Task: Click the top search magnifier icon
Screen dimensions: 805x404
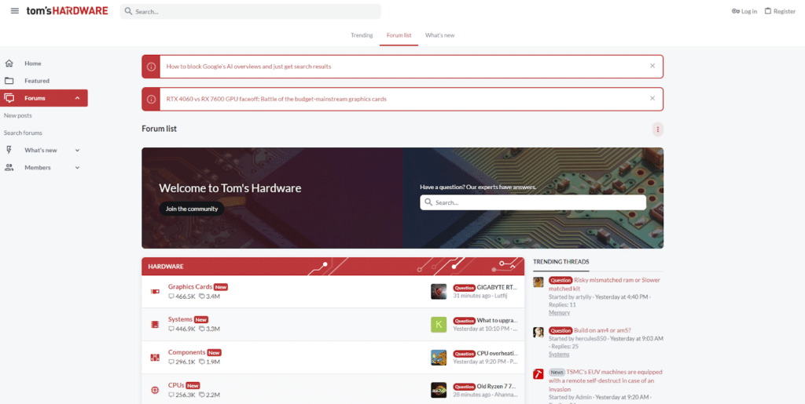Action: pos(128,11)
